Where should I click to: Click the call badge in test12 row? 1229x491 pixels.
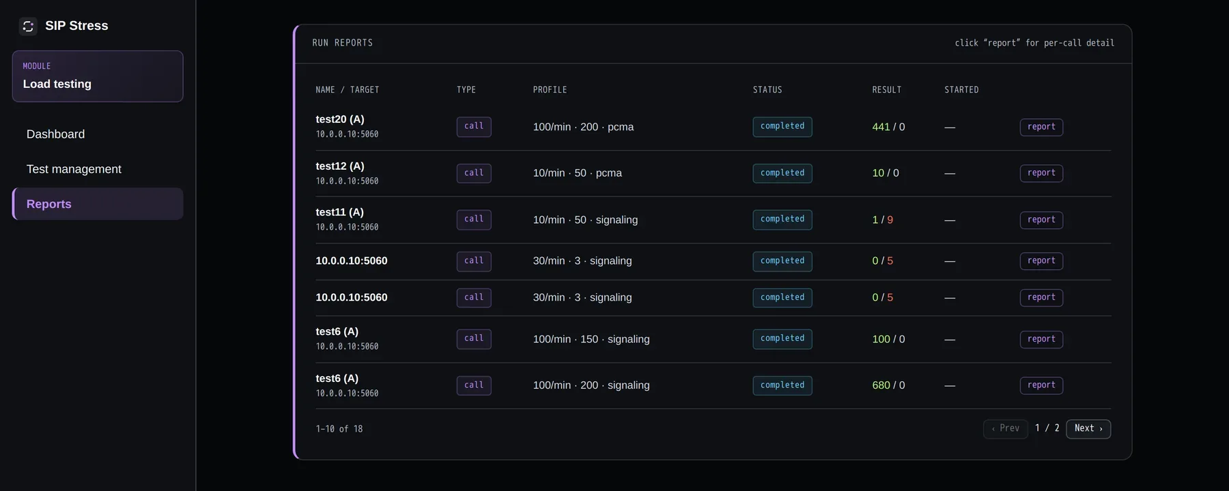[x=474, y=173]
